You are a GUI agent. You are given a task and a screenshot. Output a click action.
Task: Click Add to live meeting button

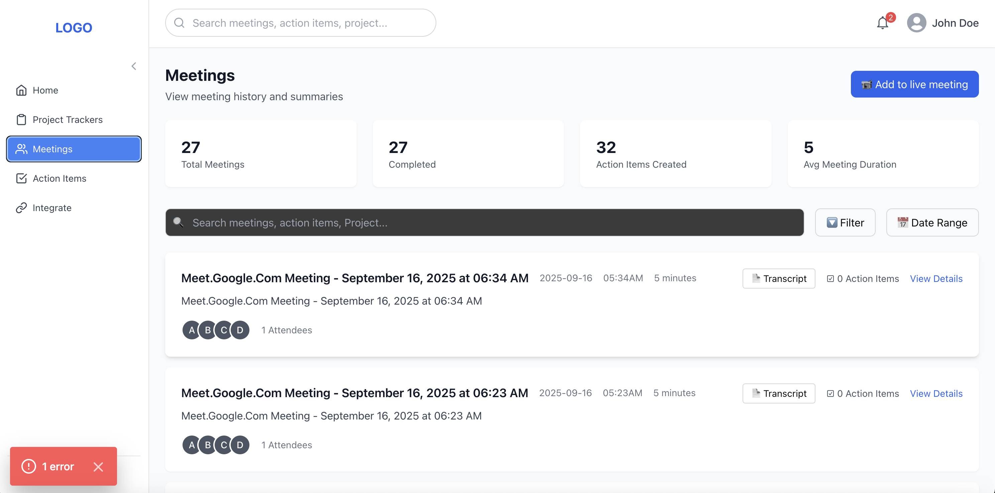(914, 84)
